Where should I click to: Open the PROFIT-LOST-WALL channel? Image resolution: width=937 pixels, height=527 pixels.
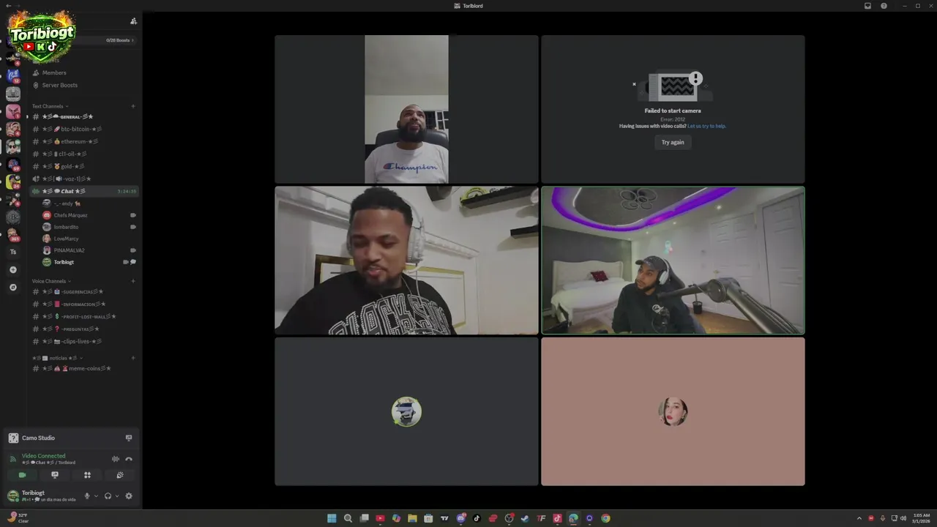[83, 316]
